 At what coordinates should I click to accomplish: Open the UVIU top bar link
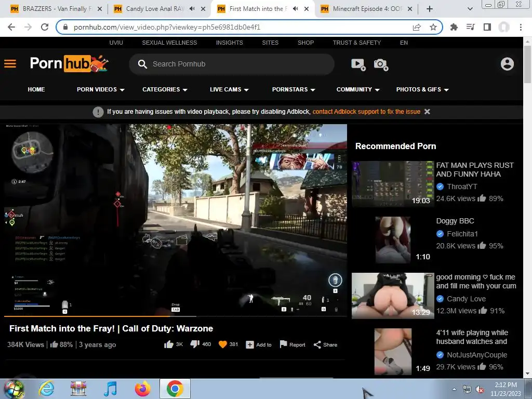116,43
